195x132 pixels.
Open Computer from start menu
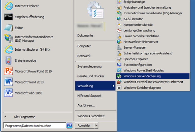click(84, 46)
